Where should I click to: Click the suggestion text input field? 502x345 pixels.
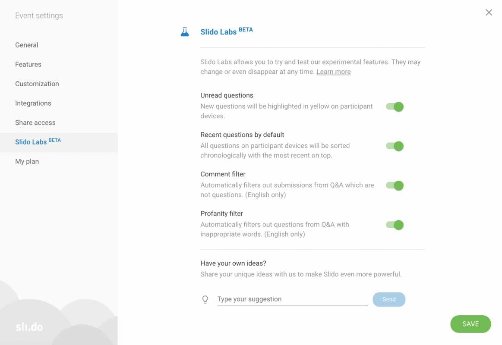coord(292,299)
